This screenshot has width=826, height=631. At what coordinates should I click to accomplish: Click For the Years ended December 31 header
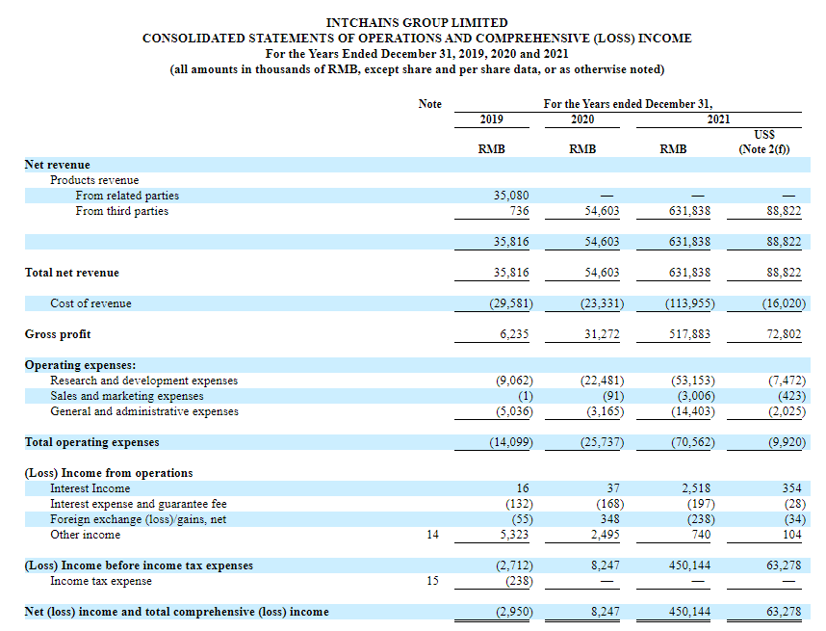tap(628, 104)
